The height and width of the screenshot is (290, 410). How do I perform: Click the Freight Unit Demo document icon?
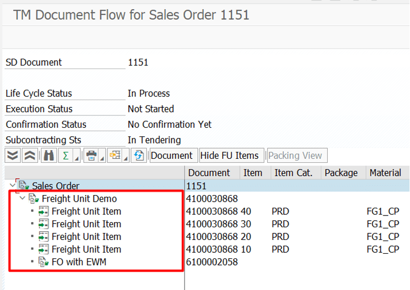34,199
